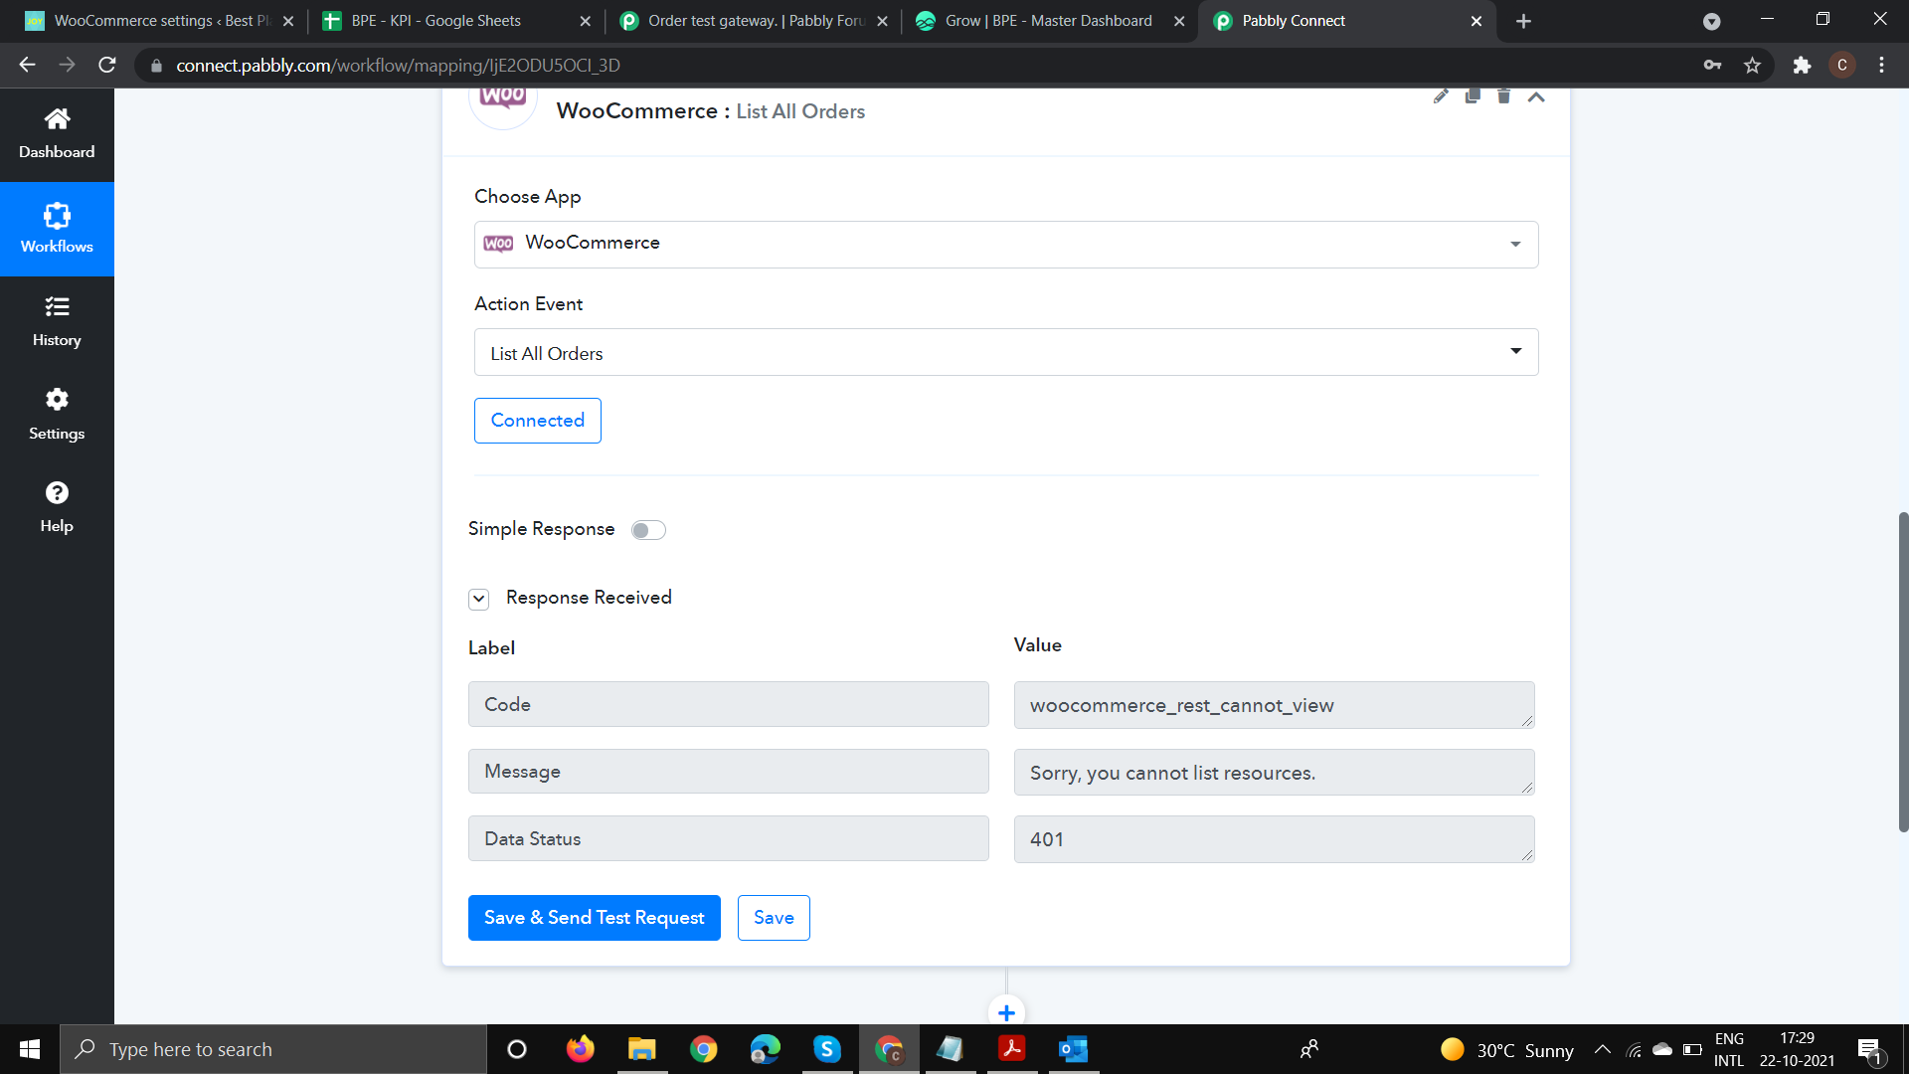Open the Windows Start menu

tap(30, 1049)
